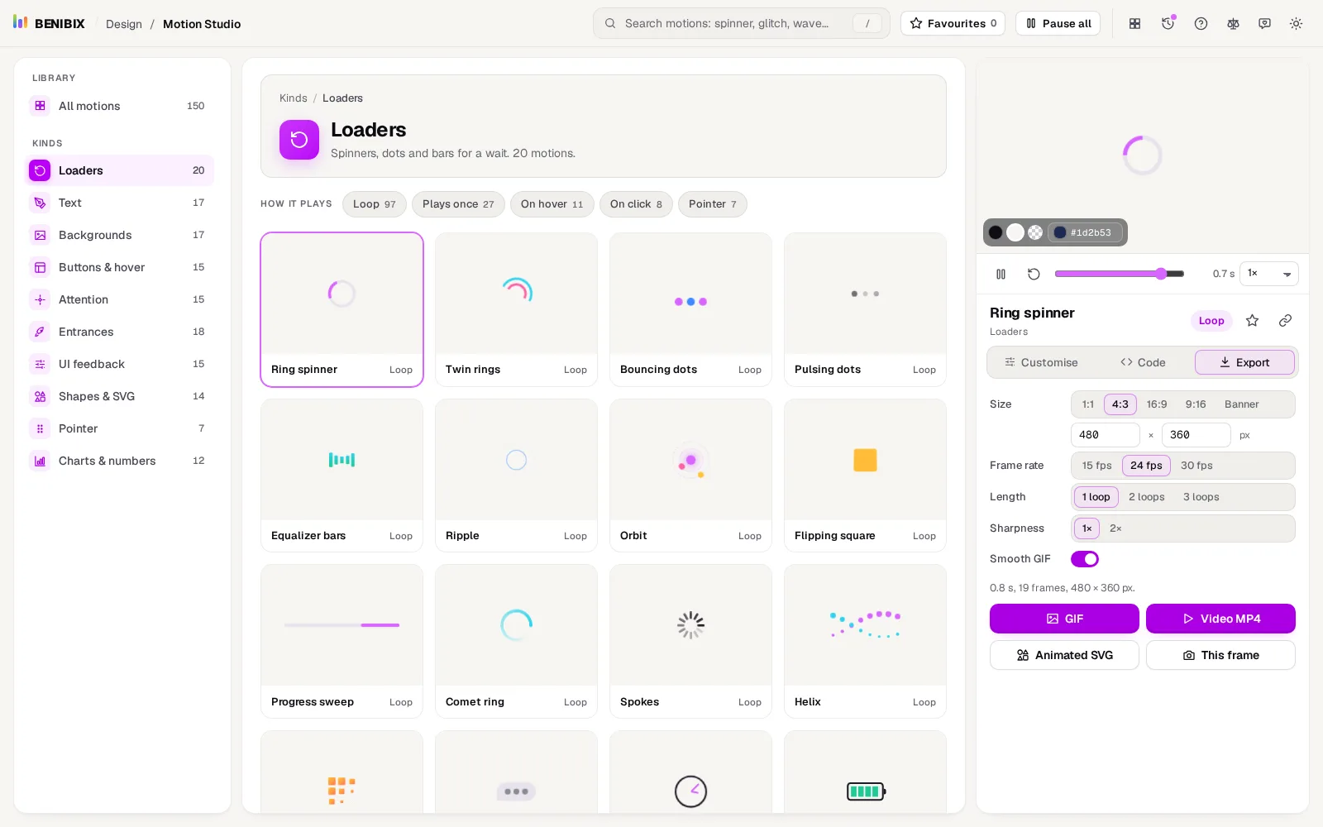Select the 30 fps frame rate
1323x827 pixels.
click(1196, 466)
